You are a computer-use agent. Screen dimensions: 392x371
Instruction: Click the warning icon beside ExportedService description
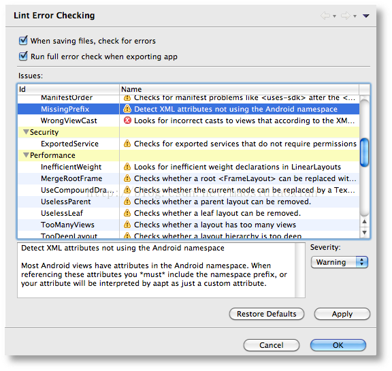point(127,144)
